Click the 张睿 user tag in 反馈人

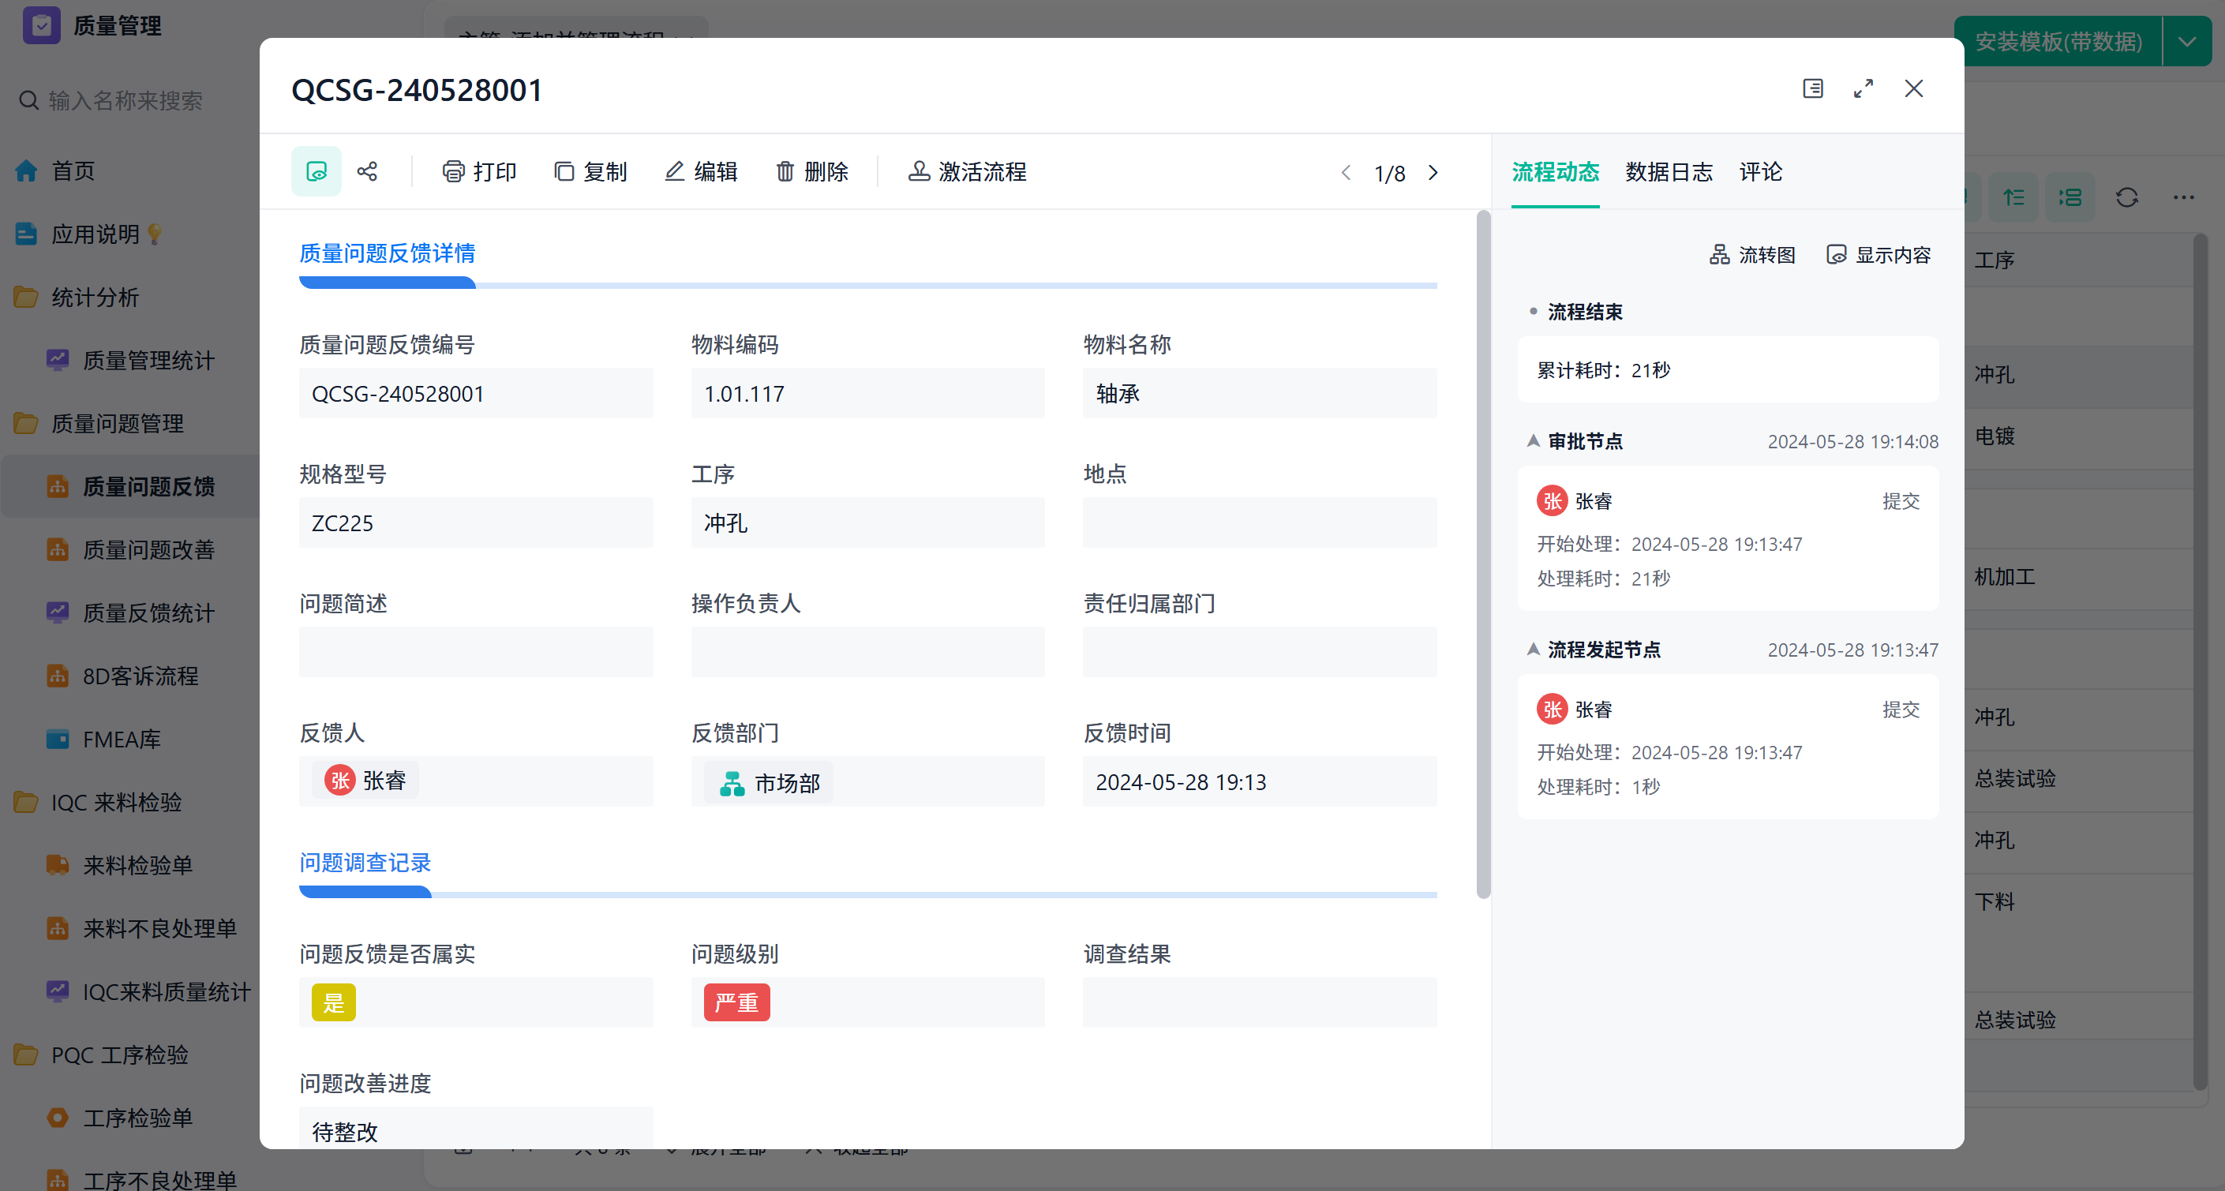pos(365,781)
